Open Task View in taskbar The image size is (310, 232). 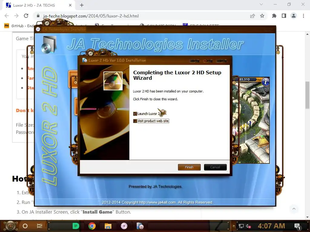(x=40, y=226)
